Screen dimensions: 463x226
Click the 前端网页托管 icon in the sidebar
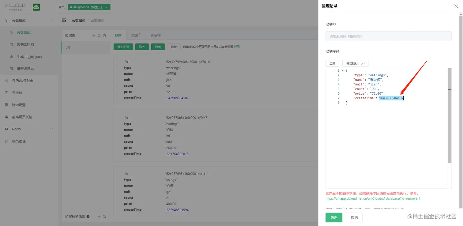6,117
